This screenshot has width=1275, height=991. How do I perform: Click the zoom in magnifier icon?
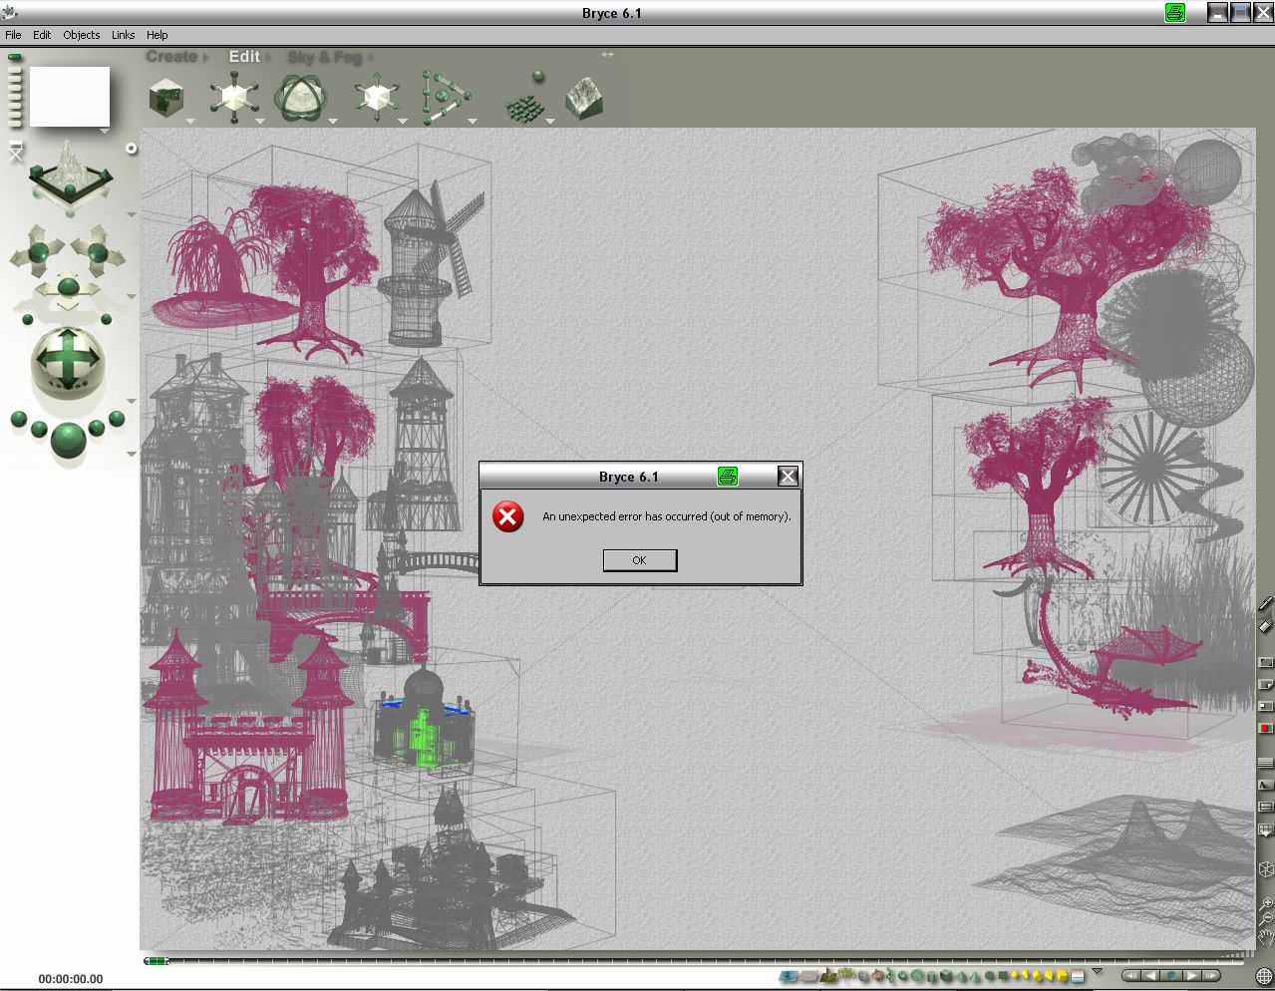[1267, 904]
